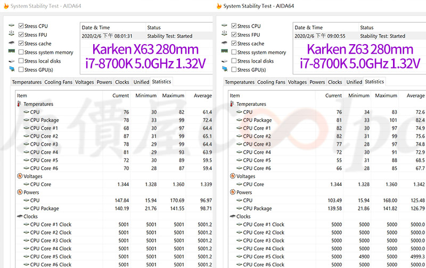Enable Stress local disks in left window
This screenshot has height=268, width=426.
pos(21,61)
